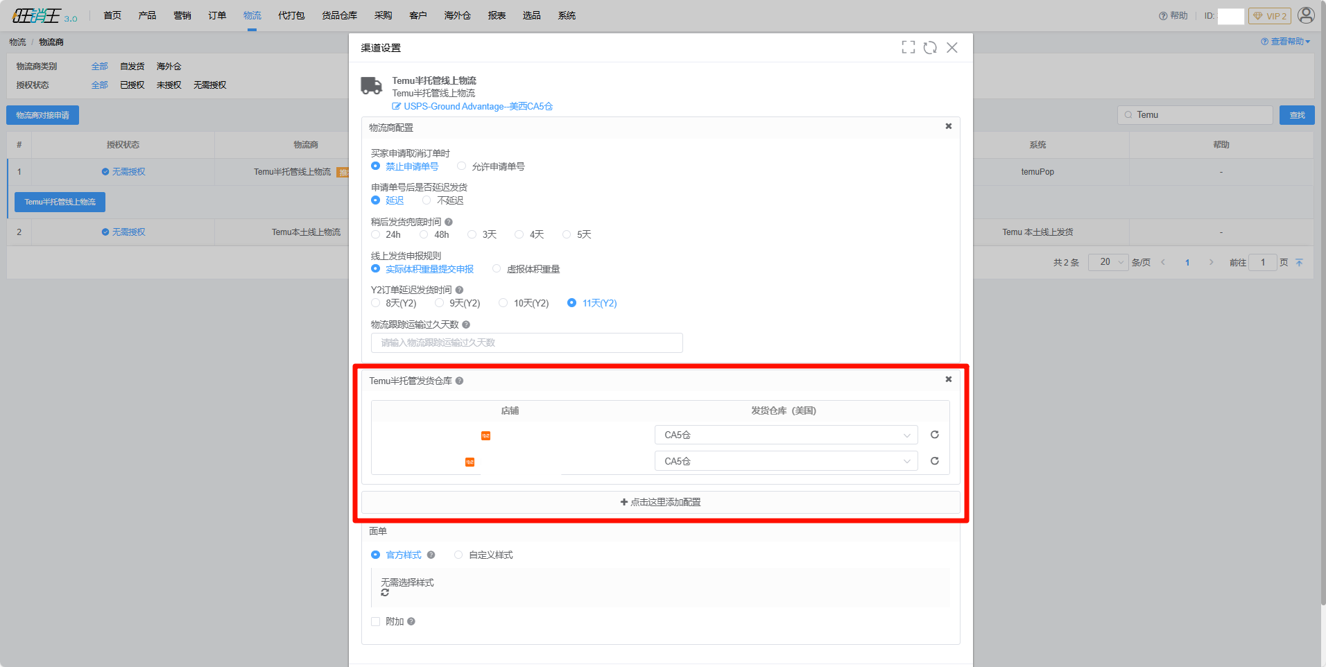Click the 物流 breadcrumb link

[x=17, y=42]
